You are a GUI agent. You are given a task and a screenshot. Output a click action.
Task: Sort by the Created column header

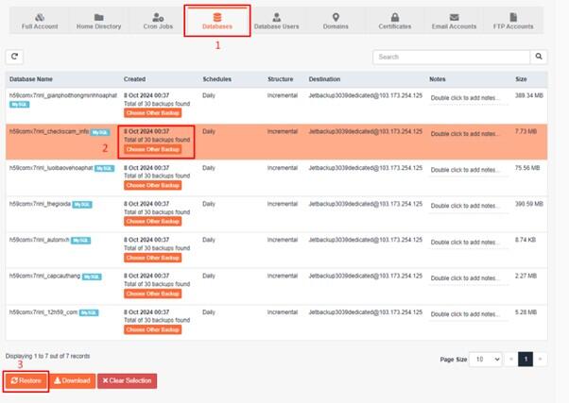click(134, 79)
